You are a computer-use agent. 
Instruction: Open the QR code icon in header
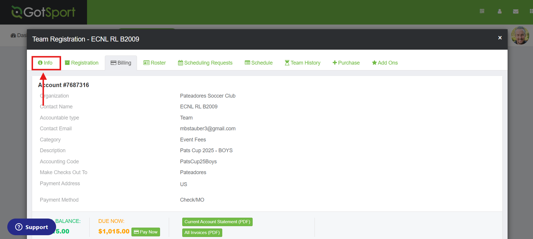point(482,11)
